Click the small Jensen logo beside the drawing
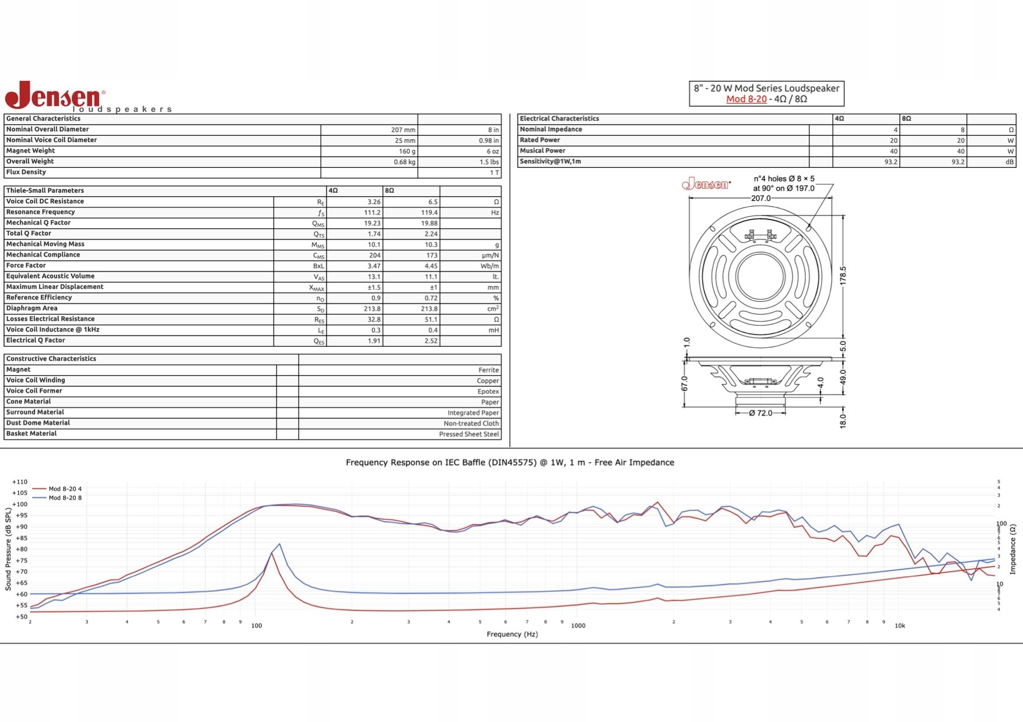 [x=706, y=184]
